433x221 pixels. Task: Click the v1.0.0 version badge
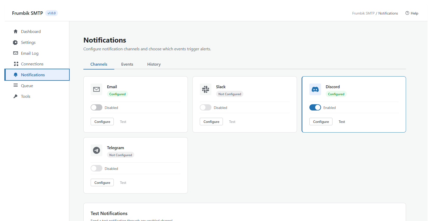(51, 13)
